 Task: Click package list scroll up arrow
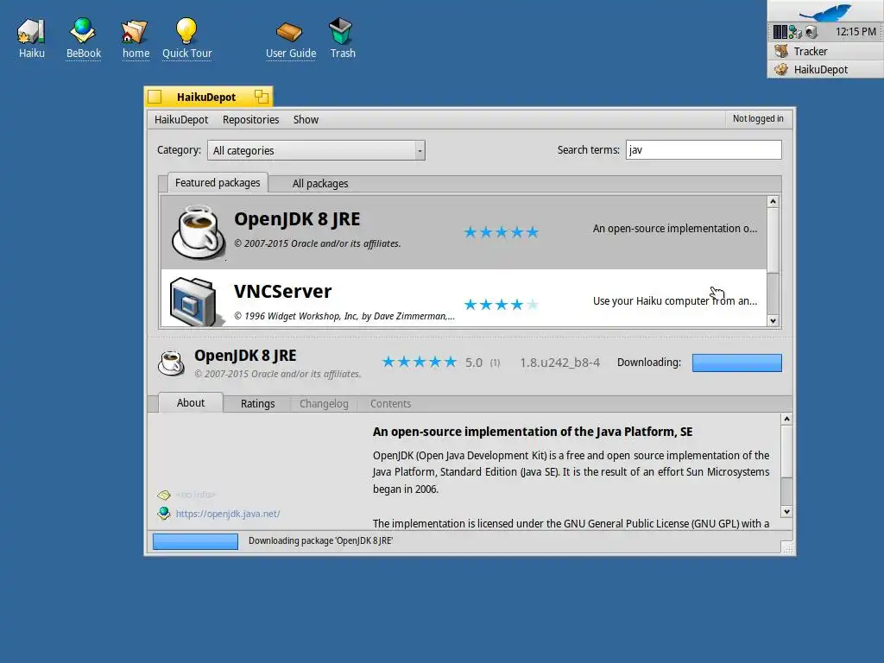(x=773, y=201)
